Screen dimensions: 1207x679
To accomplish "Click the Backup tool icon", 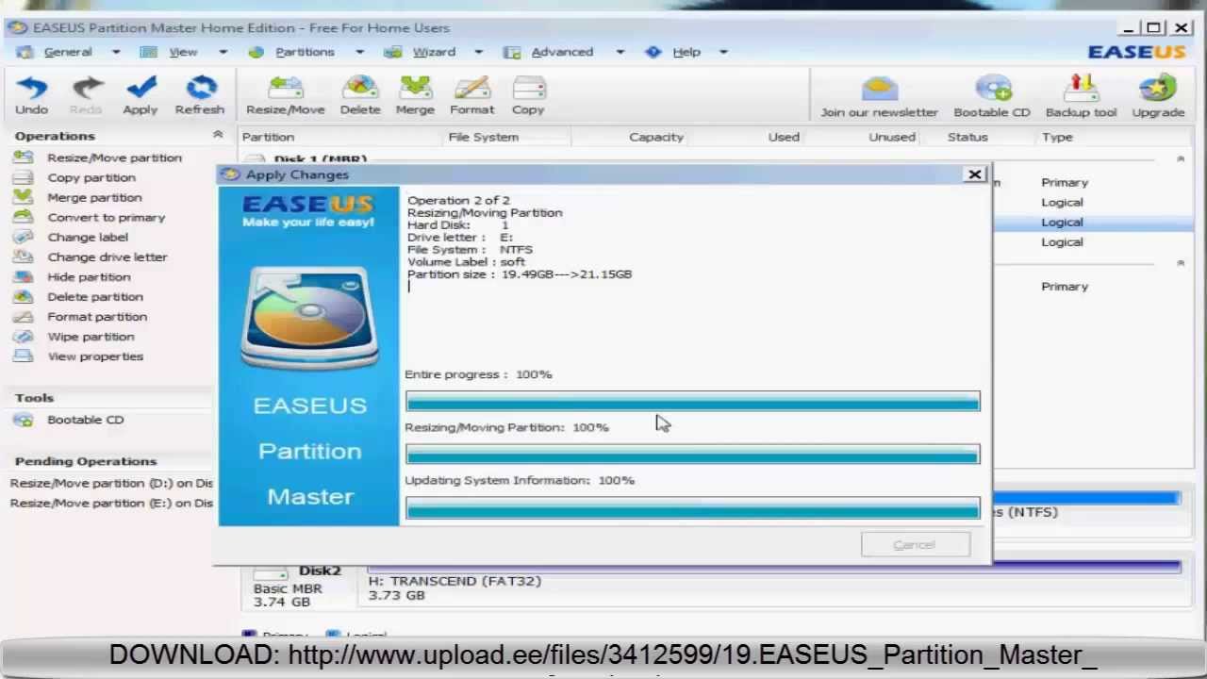I will (1081, 91).
